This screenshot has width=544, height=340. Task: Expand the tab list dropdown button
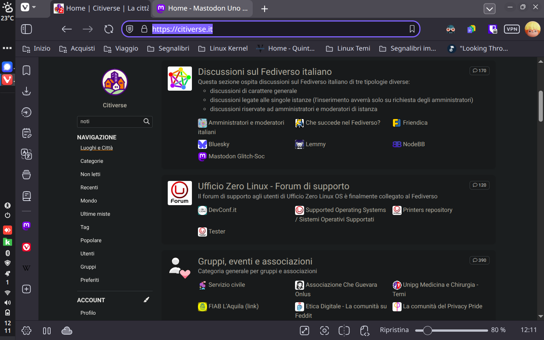(x=490, y=9)
